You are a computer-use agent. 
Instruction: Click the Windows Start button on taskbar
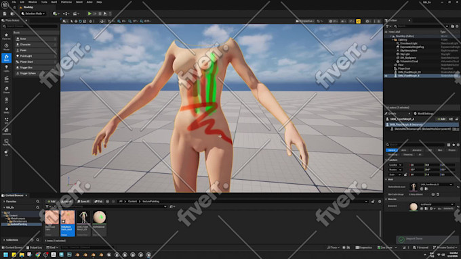point(5,254)
